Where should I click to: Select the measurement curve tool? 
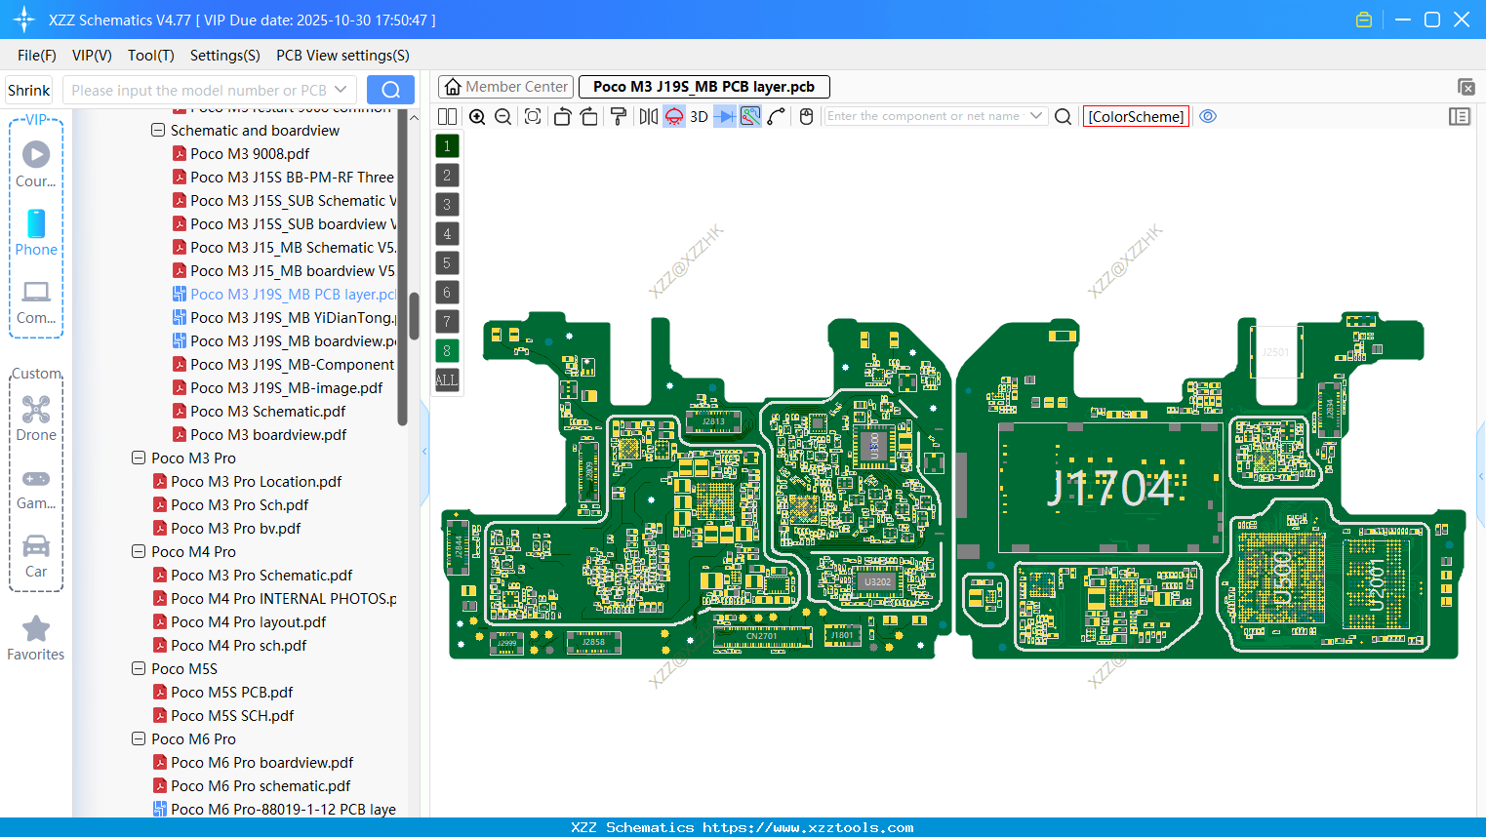pyautogui.click(x=776, y=116)
